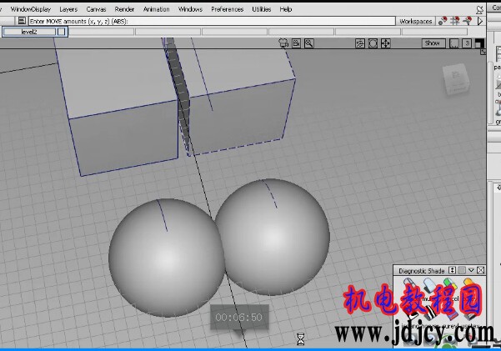Open the WindowDisplay menu
Viewport: 501px width, 351px height.
(30, 9)
